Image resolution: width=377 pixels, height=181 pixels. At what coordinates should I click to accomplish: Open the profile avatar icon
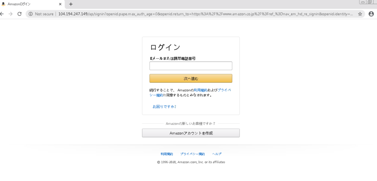[371, 14]
